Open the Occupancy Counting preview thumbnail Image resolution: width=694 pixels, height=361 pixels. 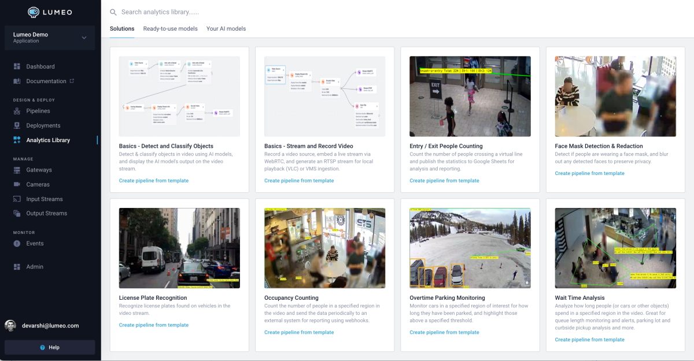click(x=324, y=248)
